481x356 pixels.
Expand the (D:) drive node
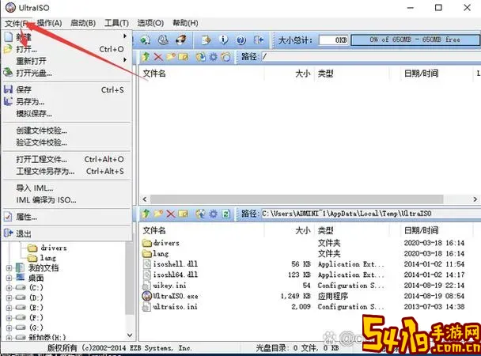(x=9, y=297)
